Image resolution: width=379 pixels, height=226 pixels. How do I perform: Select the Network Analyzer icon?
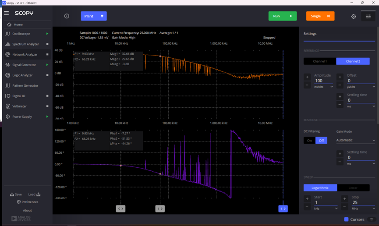[8, 54]
